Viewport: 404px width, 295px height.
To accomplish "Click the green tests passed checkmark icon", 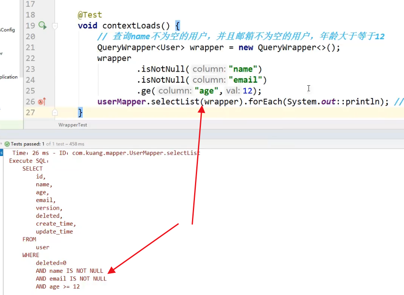I will pyautogui.click(x=7, y=144).
